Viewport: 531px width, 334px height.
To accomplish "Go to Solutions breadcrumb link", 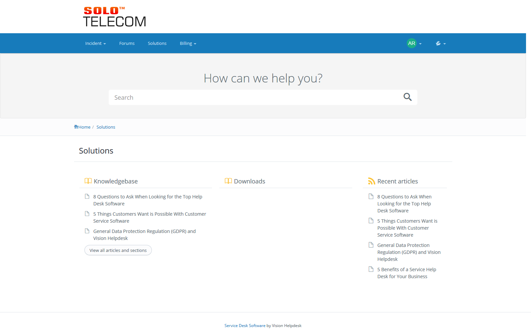I will click(106, 127).
